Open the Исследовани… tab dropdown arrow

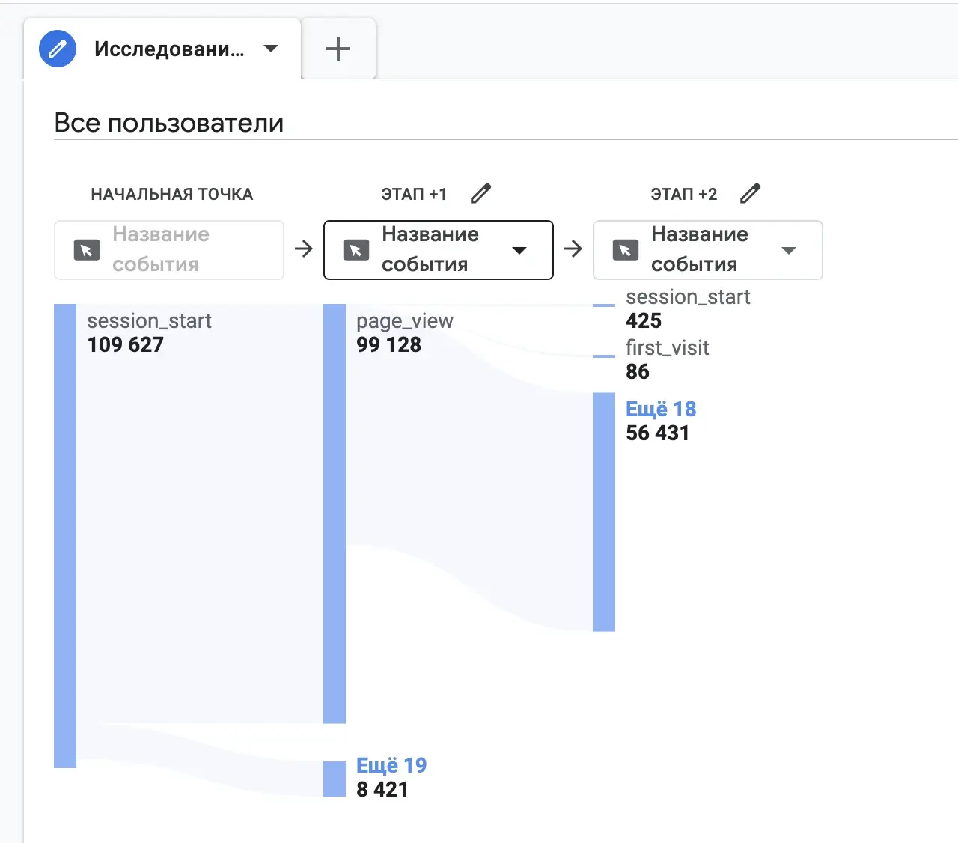[x=271, y=49]
